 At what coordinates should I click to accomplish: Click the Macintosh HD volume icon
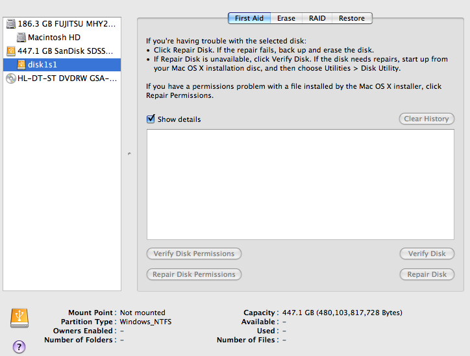21,37
